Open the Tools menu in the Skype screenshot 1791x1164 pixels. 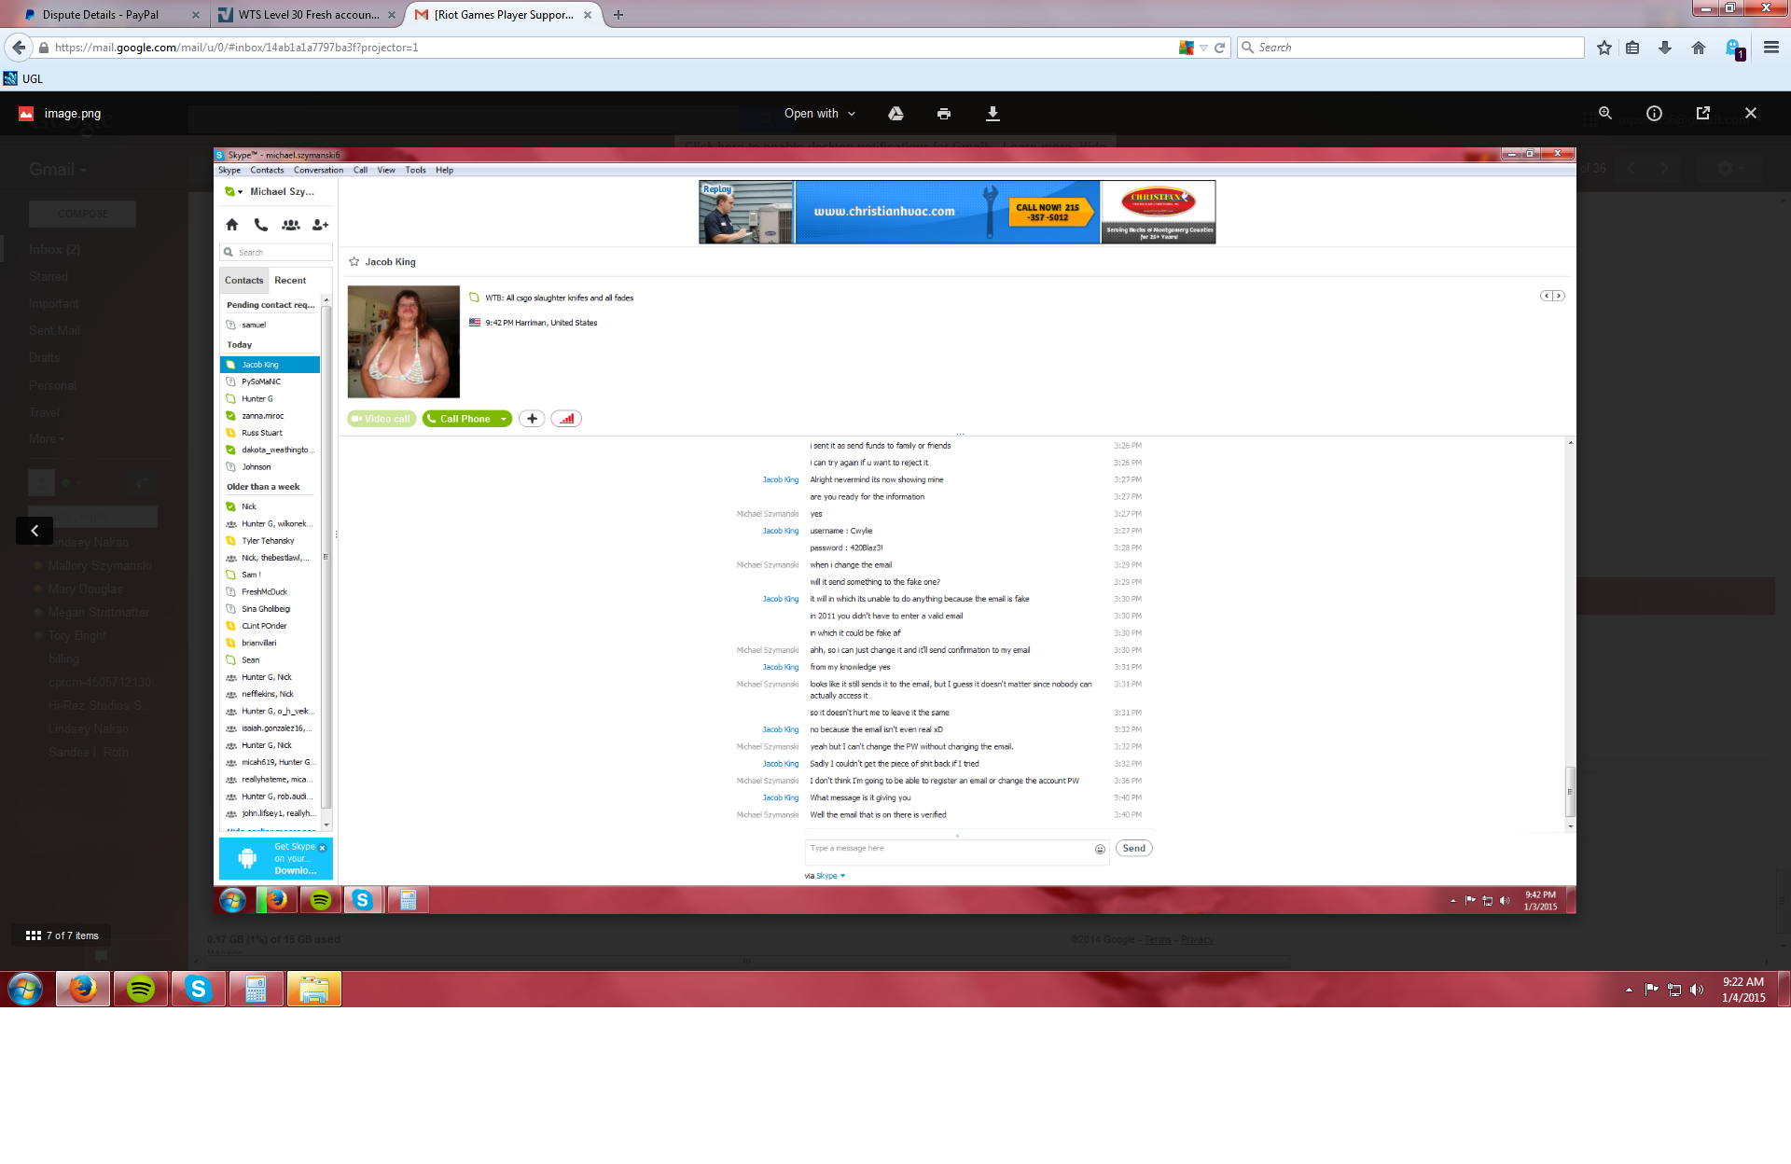point(415,170)
